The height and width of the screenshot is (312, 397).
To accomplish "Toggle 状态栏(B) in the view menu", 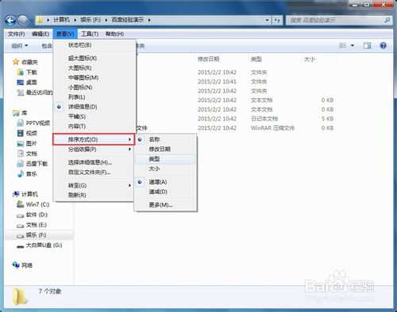I will pos(94,45).
